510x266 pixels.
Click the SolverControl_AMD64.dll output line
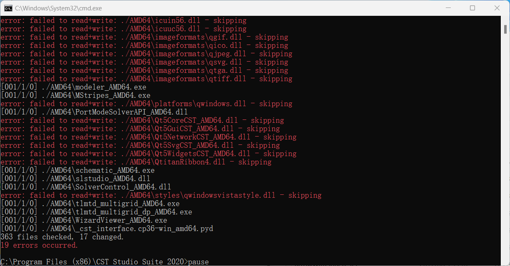click(86, 187)
